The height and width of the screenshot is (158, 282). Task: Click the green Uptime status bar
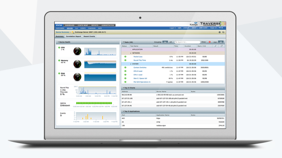[x=94, y=103]
